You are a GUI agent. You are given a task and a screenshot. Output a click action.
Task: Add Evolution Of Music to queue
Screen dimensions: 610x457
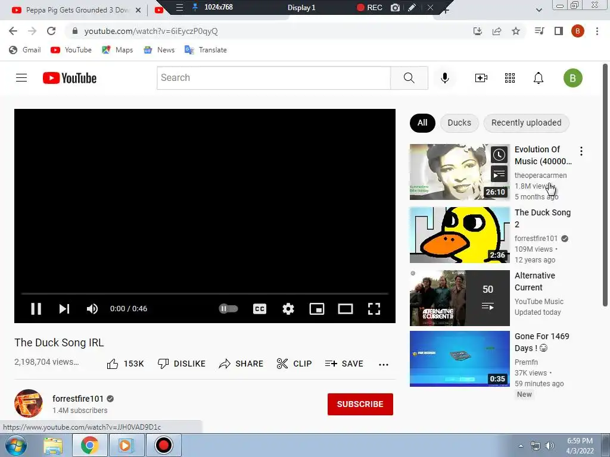coord(499,174)
